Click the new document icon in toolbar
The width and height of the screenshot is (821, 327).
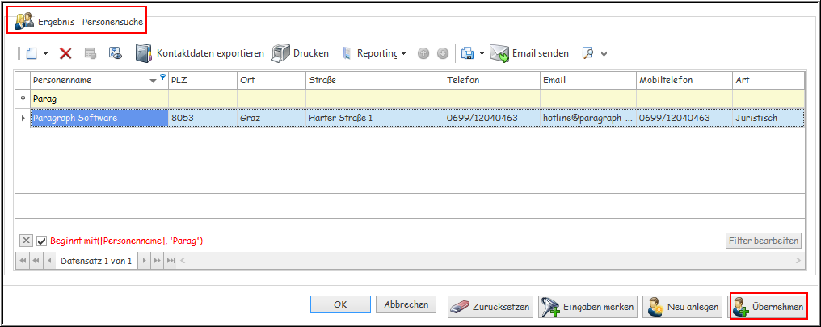(31, 53)
